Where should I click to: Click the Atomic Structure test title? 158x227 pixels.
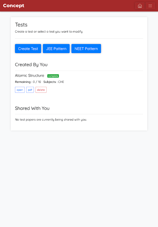click(30, 75)
